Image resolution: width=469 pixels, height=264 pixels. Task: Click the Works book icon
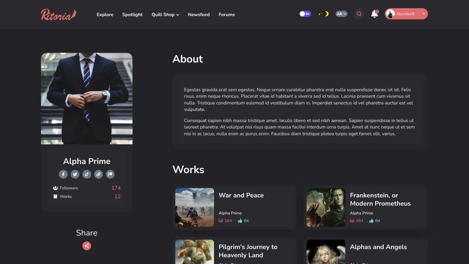tap(55, 197)
